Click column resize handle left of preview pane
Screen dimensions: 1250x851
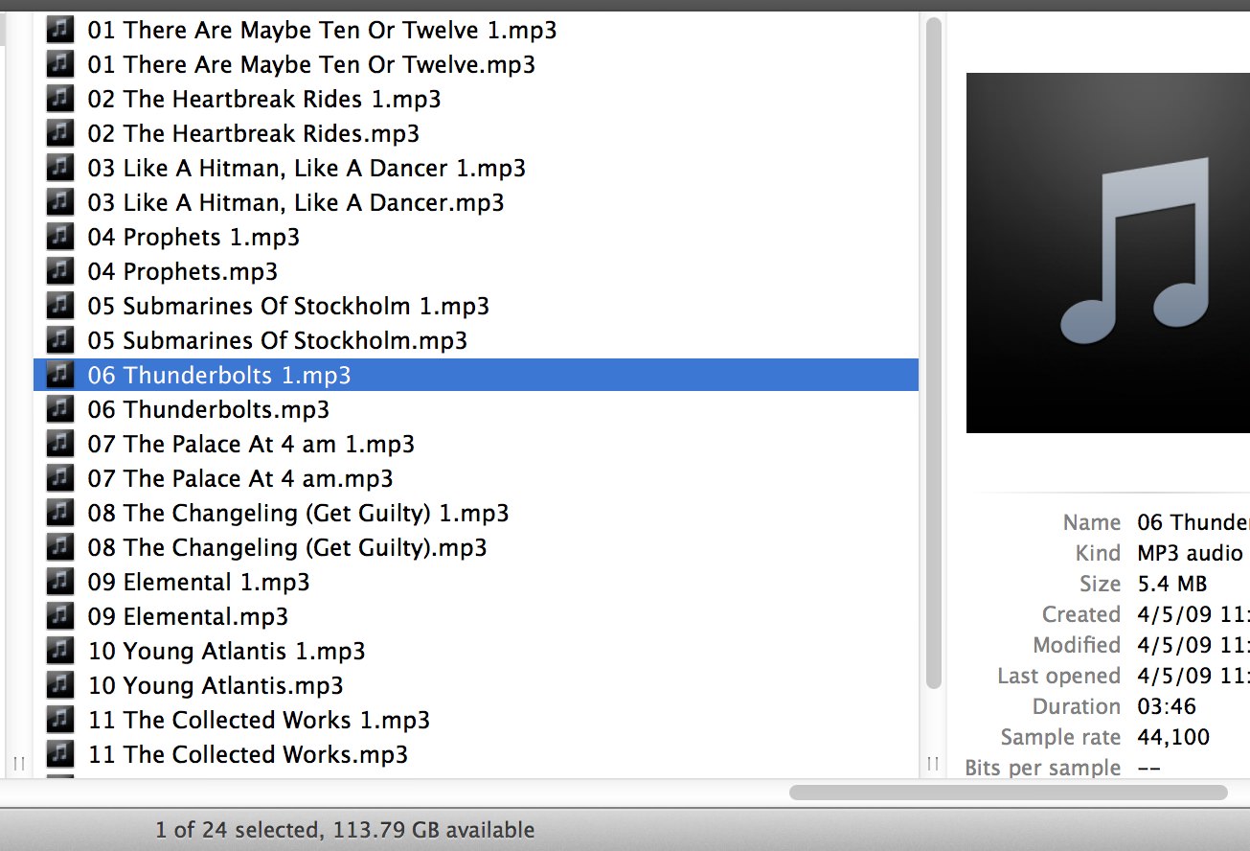pyautogui.click(x=933, y=764)
